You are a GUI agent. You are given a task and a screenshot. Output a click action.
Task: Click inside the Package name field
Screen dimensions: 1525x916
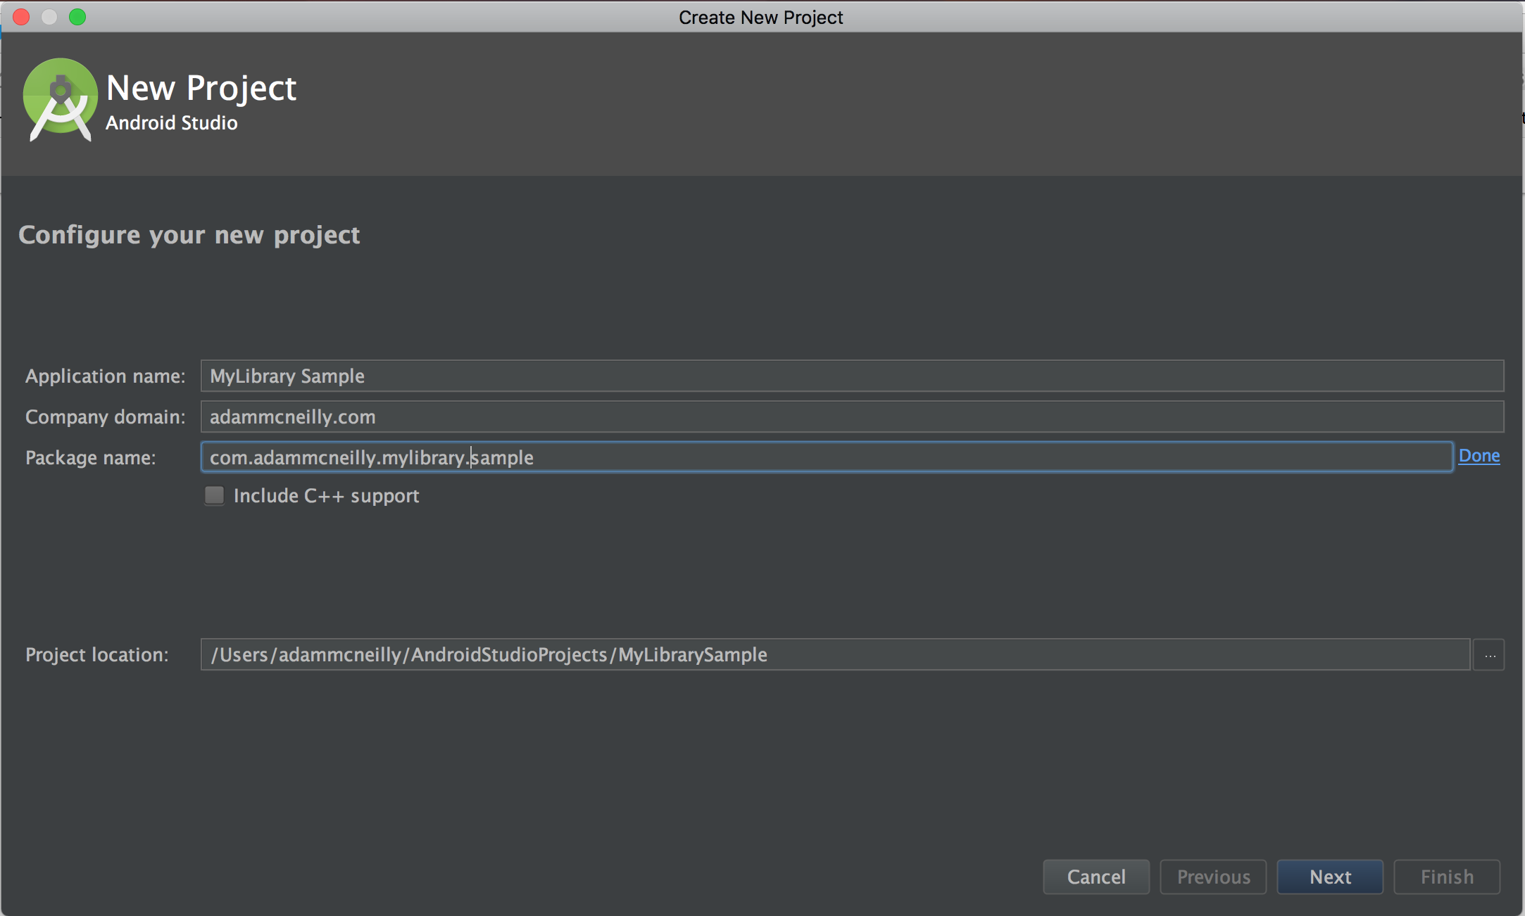(x=827, y=458)
